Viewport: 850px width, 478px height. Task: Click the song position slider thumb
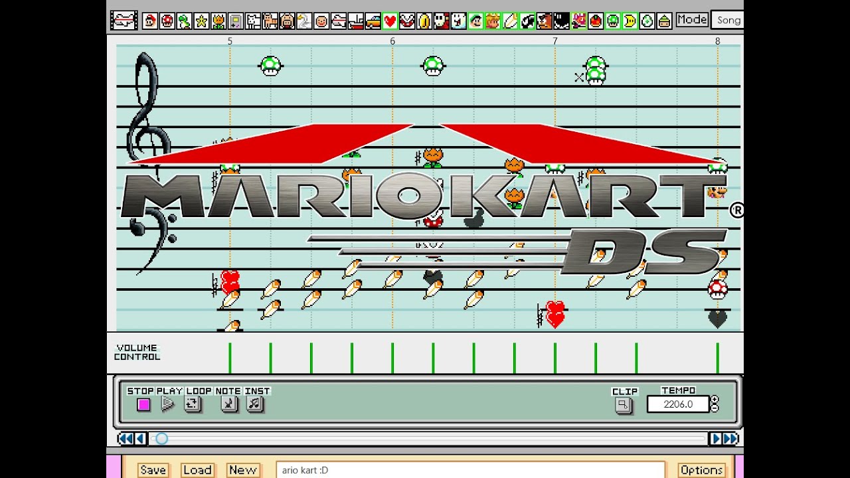(x=161, y=438)
